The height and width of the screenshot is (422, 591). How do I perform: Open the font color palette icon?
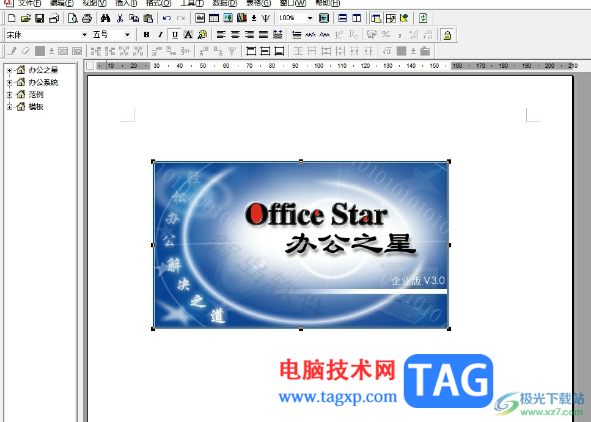point(202,35)
